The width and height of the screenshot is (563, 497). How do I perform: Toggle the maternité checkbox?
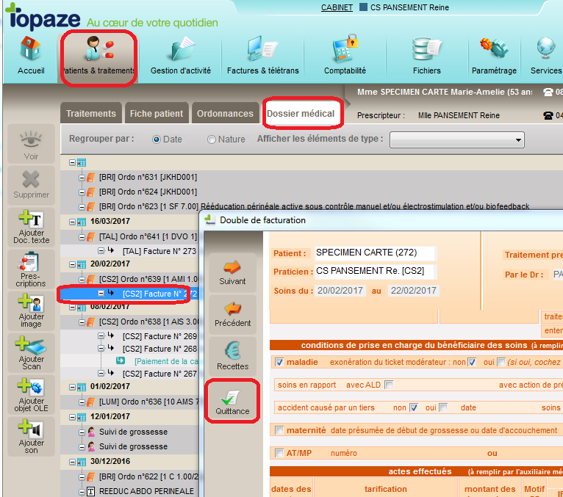(x=279, y=430)
